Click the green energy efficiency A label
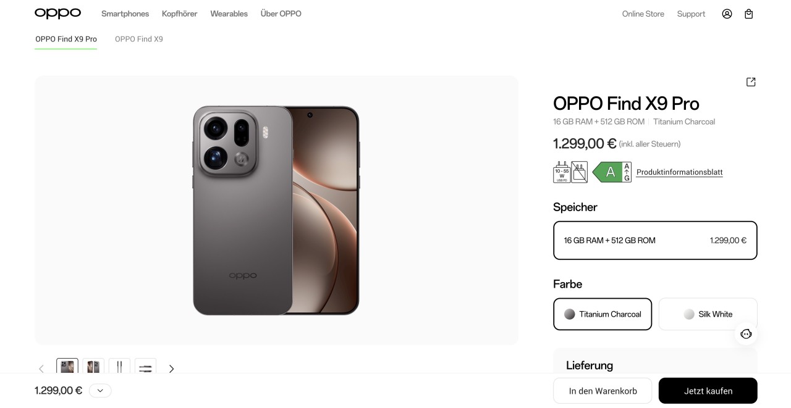 pos(611,172)
